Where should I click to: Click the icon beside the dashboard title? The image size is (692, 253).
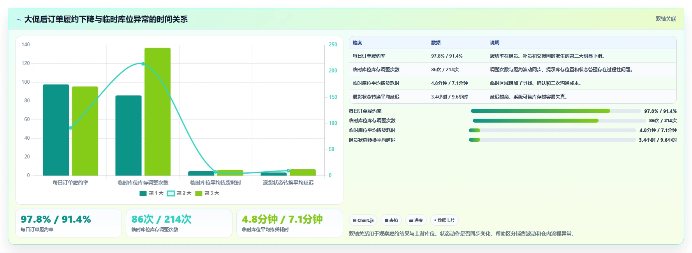click(18, 19)
